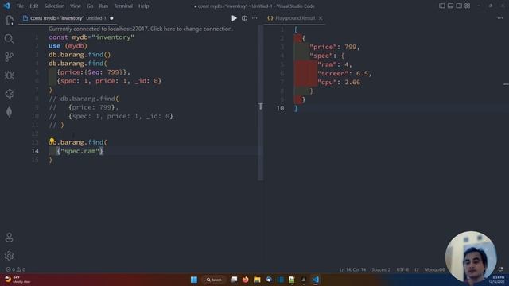This screenshot has height=286, width=509.
Task: Open the Accounts menu icon
Action: (x=9, y=238)
